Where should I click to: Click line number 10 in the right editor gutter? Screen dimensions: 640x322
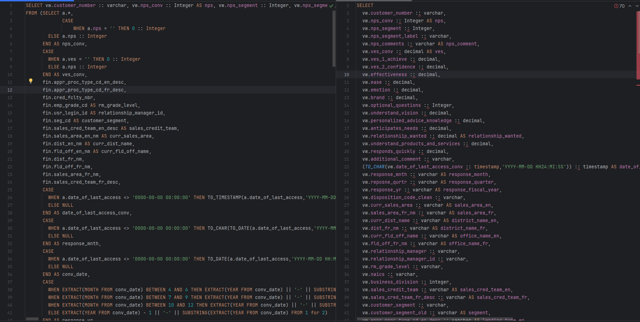pos(347,75)
